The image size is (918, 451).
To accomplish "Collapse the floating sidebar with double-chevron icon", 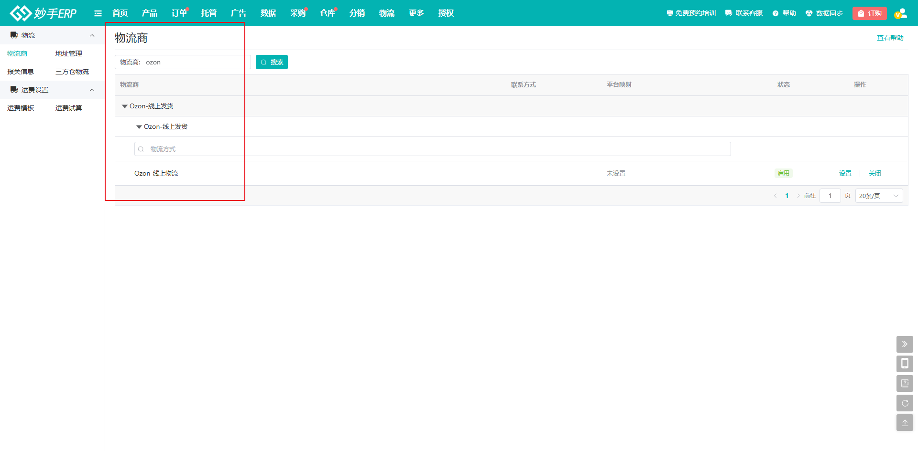I will [905, 344].
